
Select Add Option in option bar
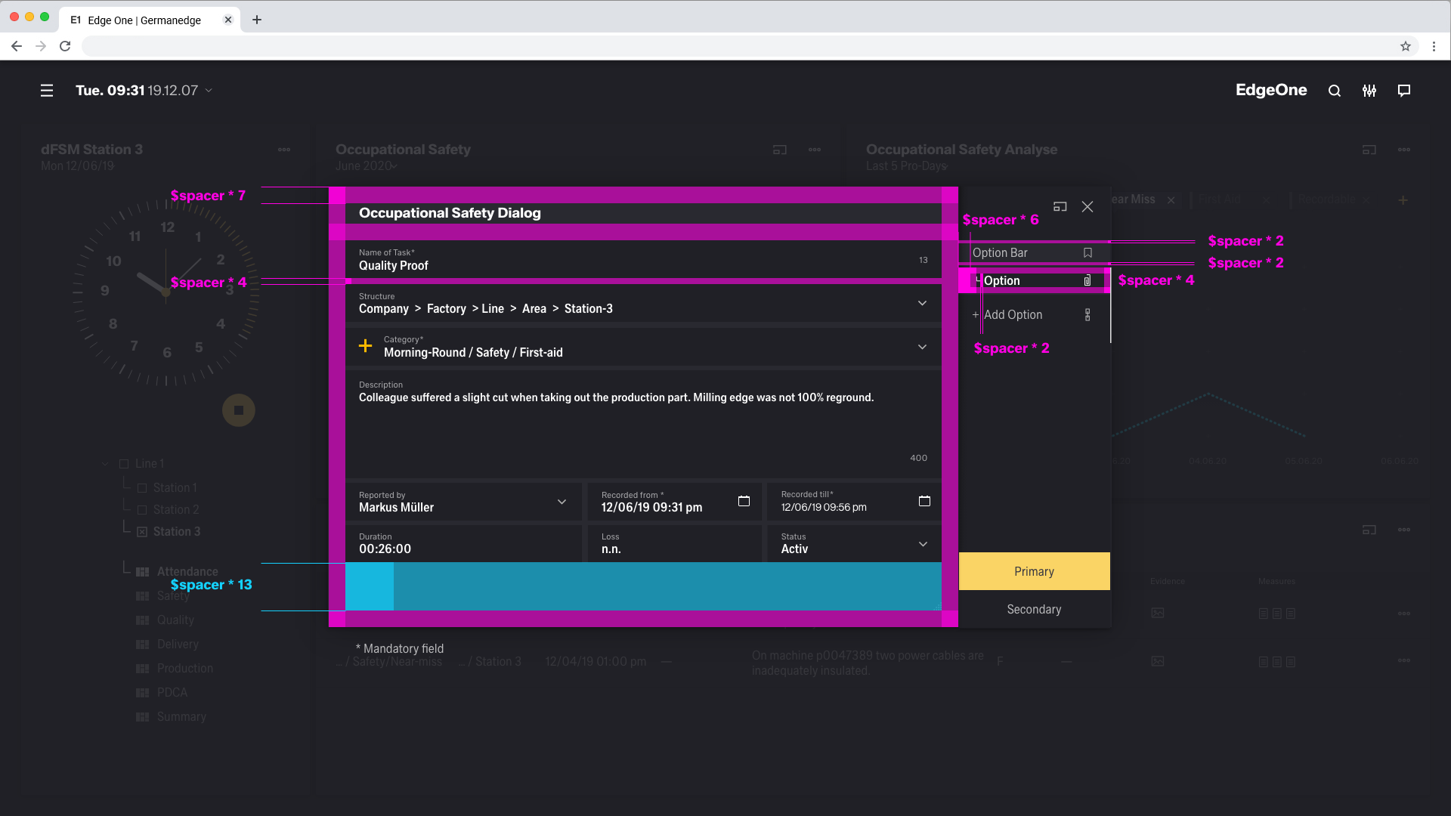click(1013, 315)
